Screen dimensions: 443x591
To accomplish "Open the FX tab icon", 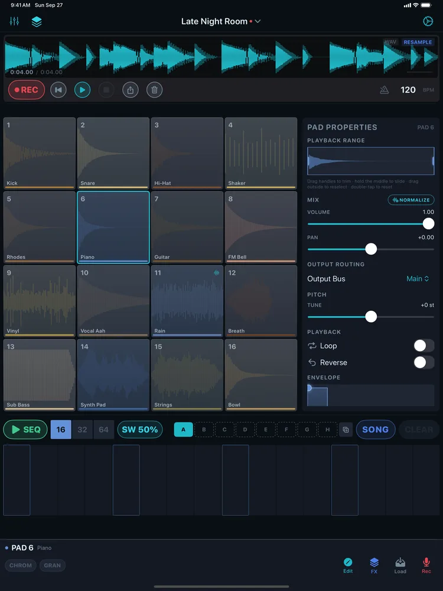I will tap(374, 566).
